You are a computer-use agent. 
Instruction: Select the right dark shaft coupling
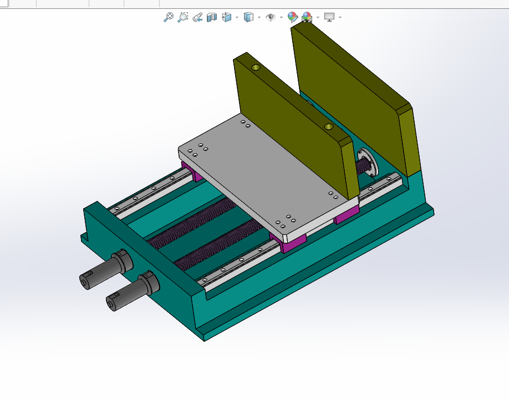tap(133, 291)
